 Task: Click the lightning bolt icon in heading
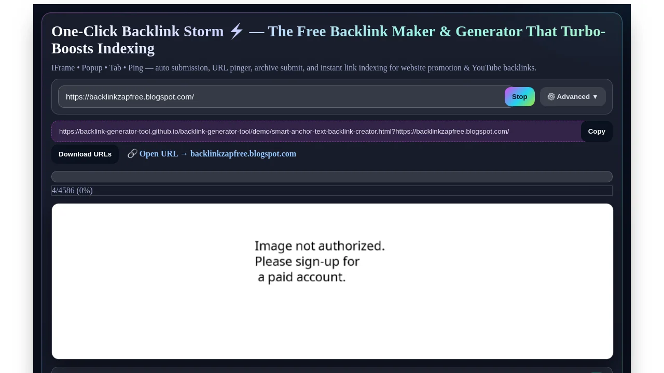click(237, 31)
